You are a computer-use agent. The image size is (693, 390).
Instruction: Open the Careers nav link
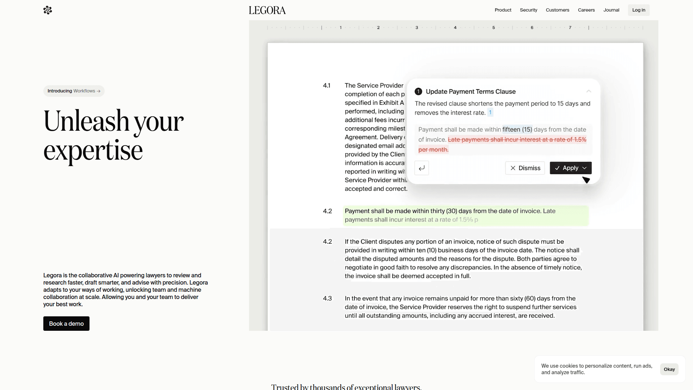coord(586,10)
